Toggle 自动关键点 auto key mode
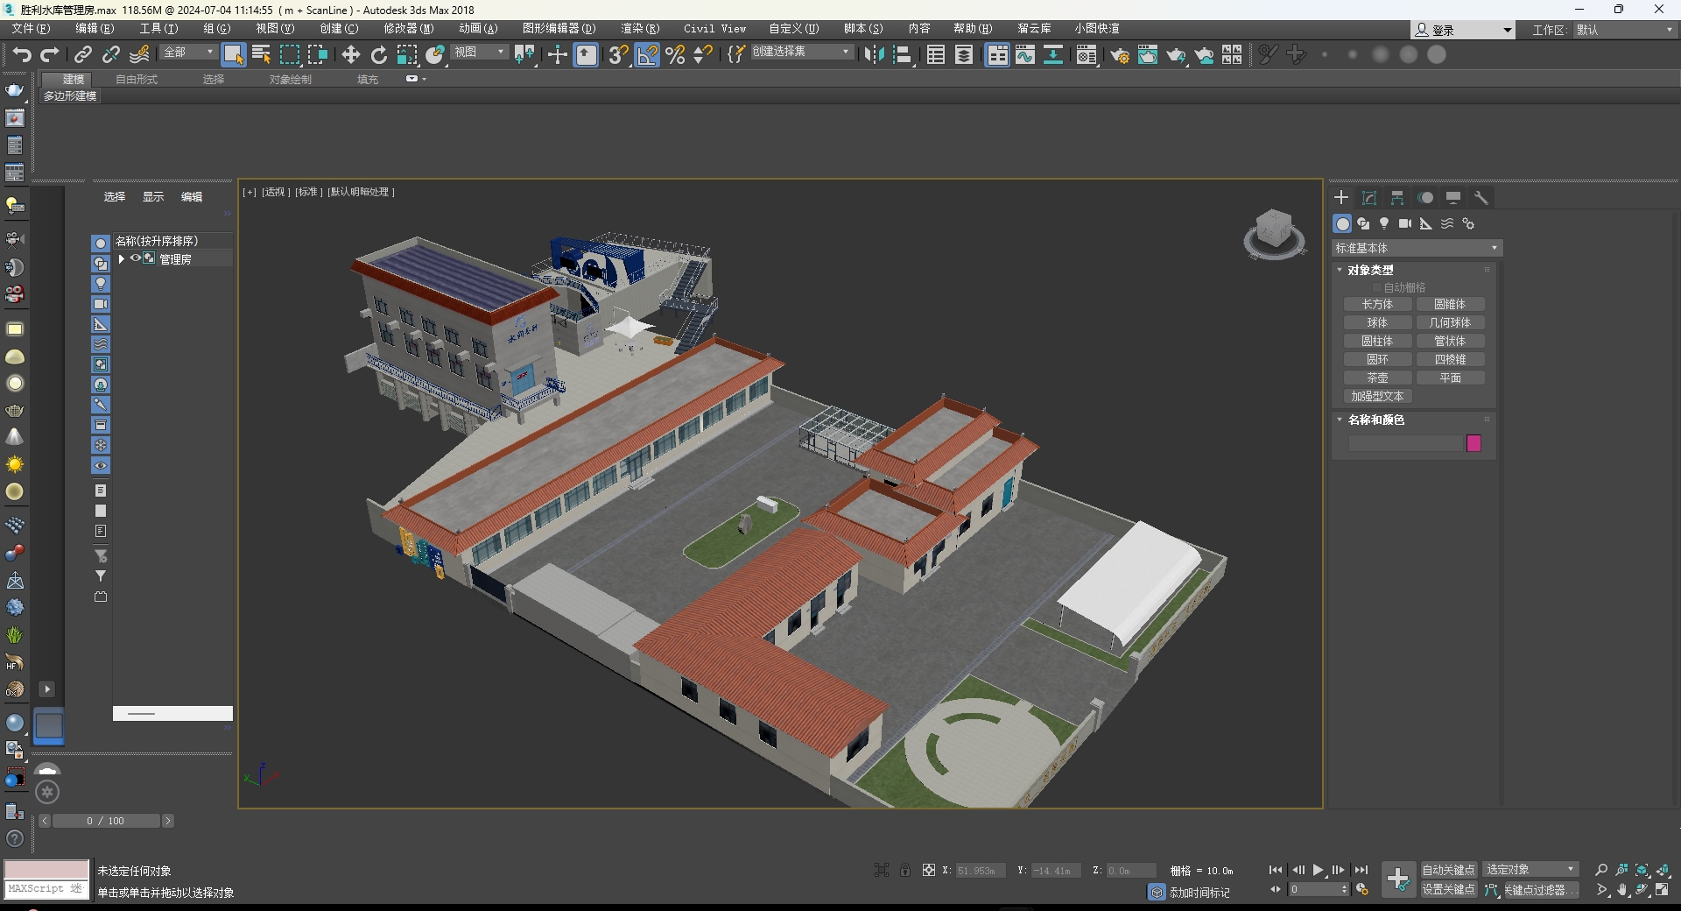The height and width of the screenshot is (911, 1681). [x=1448, y=870]
